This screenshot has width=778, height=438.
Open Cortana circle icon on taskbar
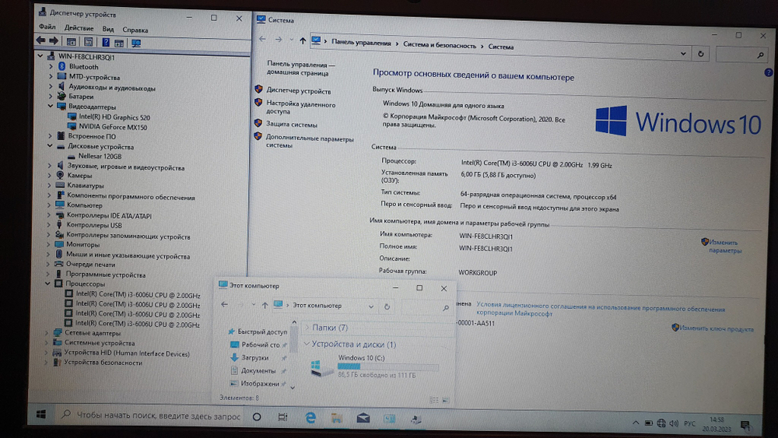point(257,417)
